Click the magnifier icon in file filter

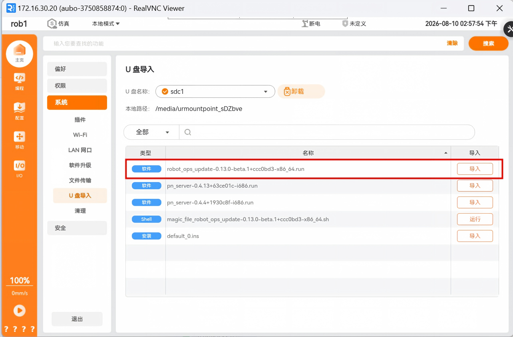(188, 132)
